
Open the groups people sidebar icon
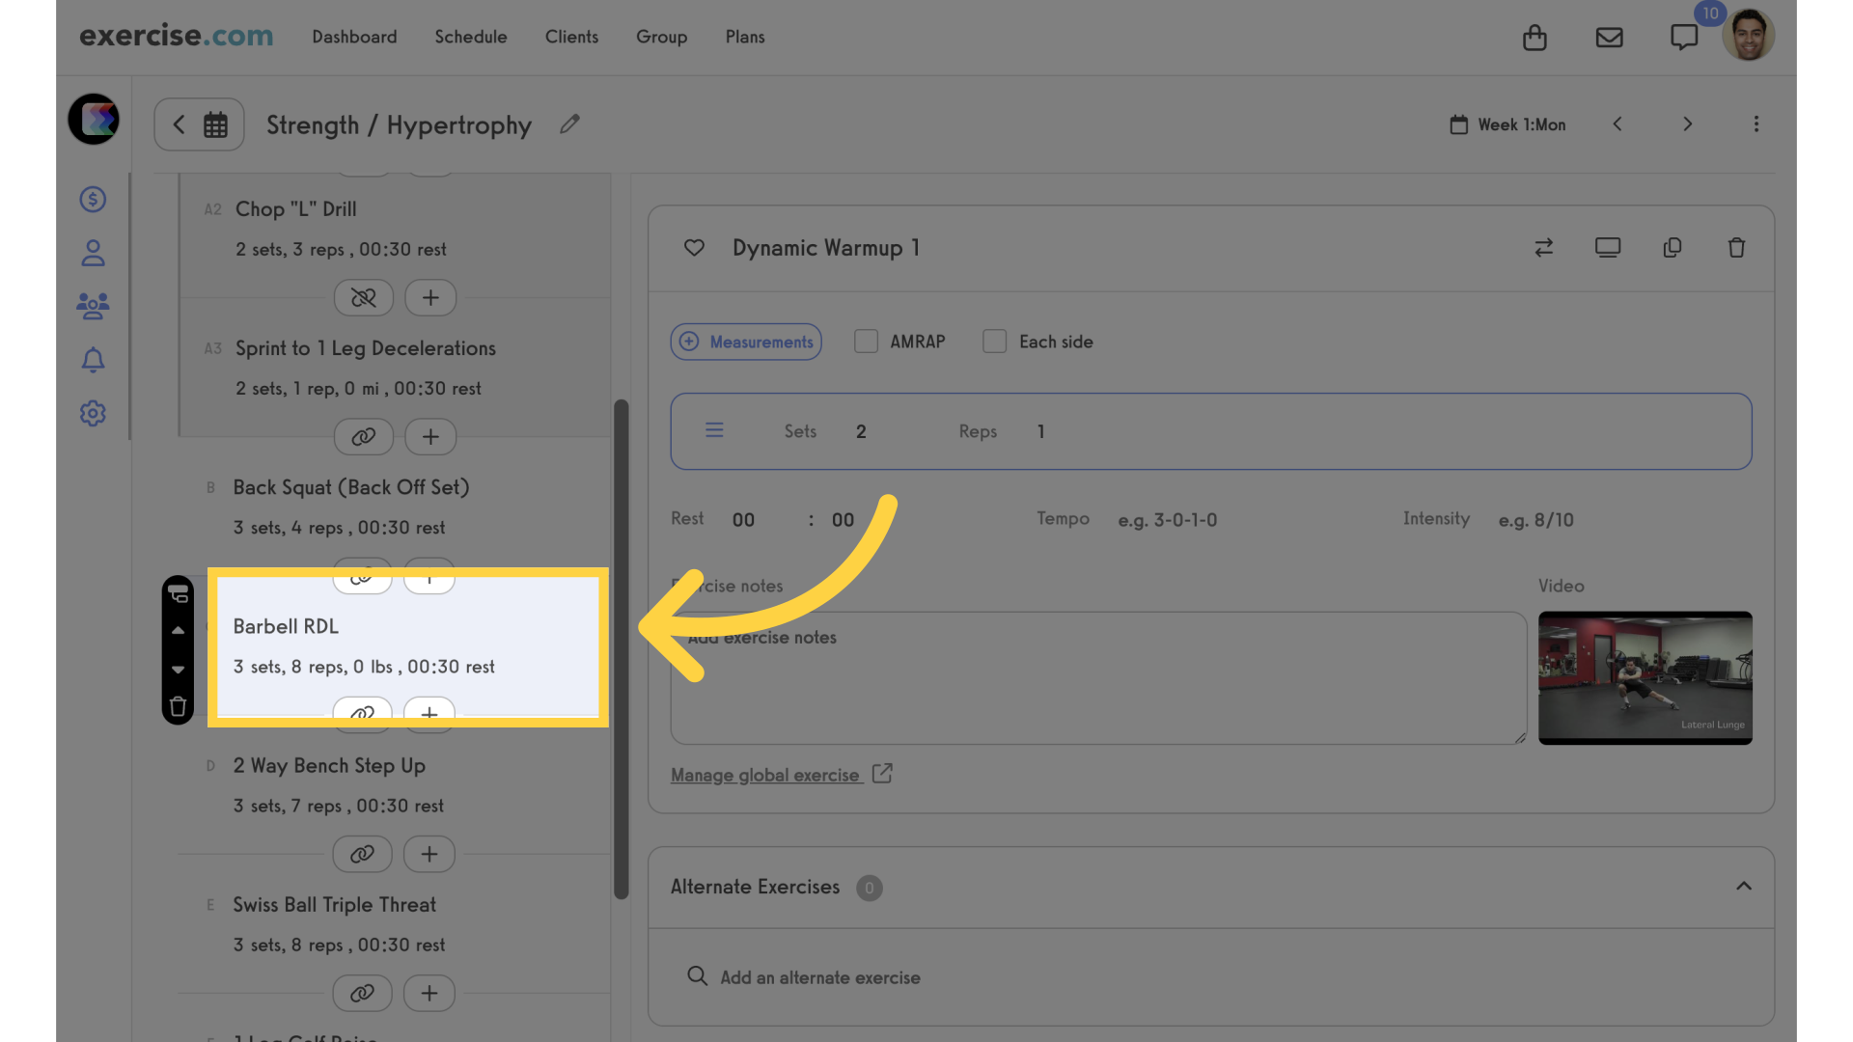coord(93,307)
